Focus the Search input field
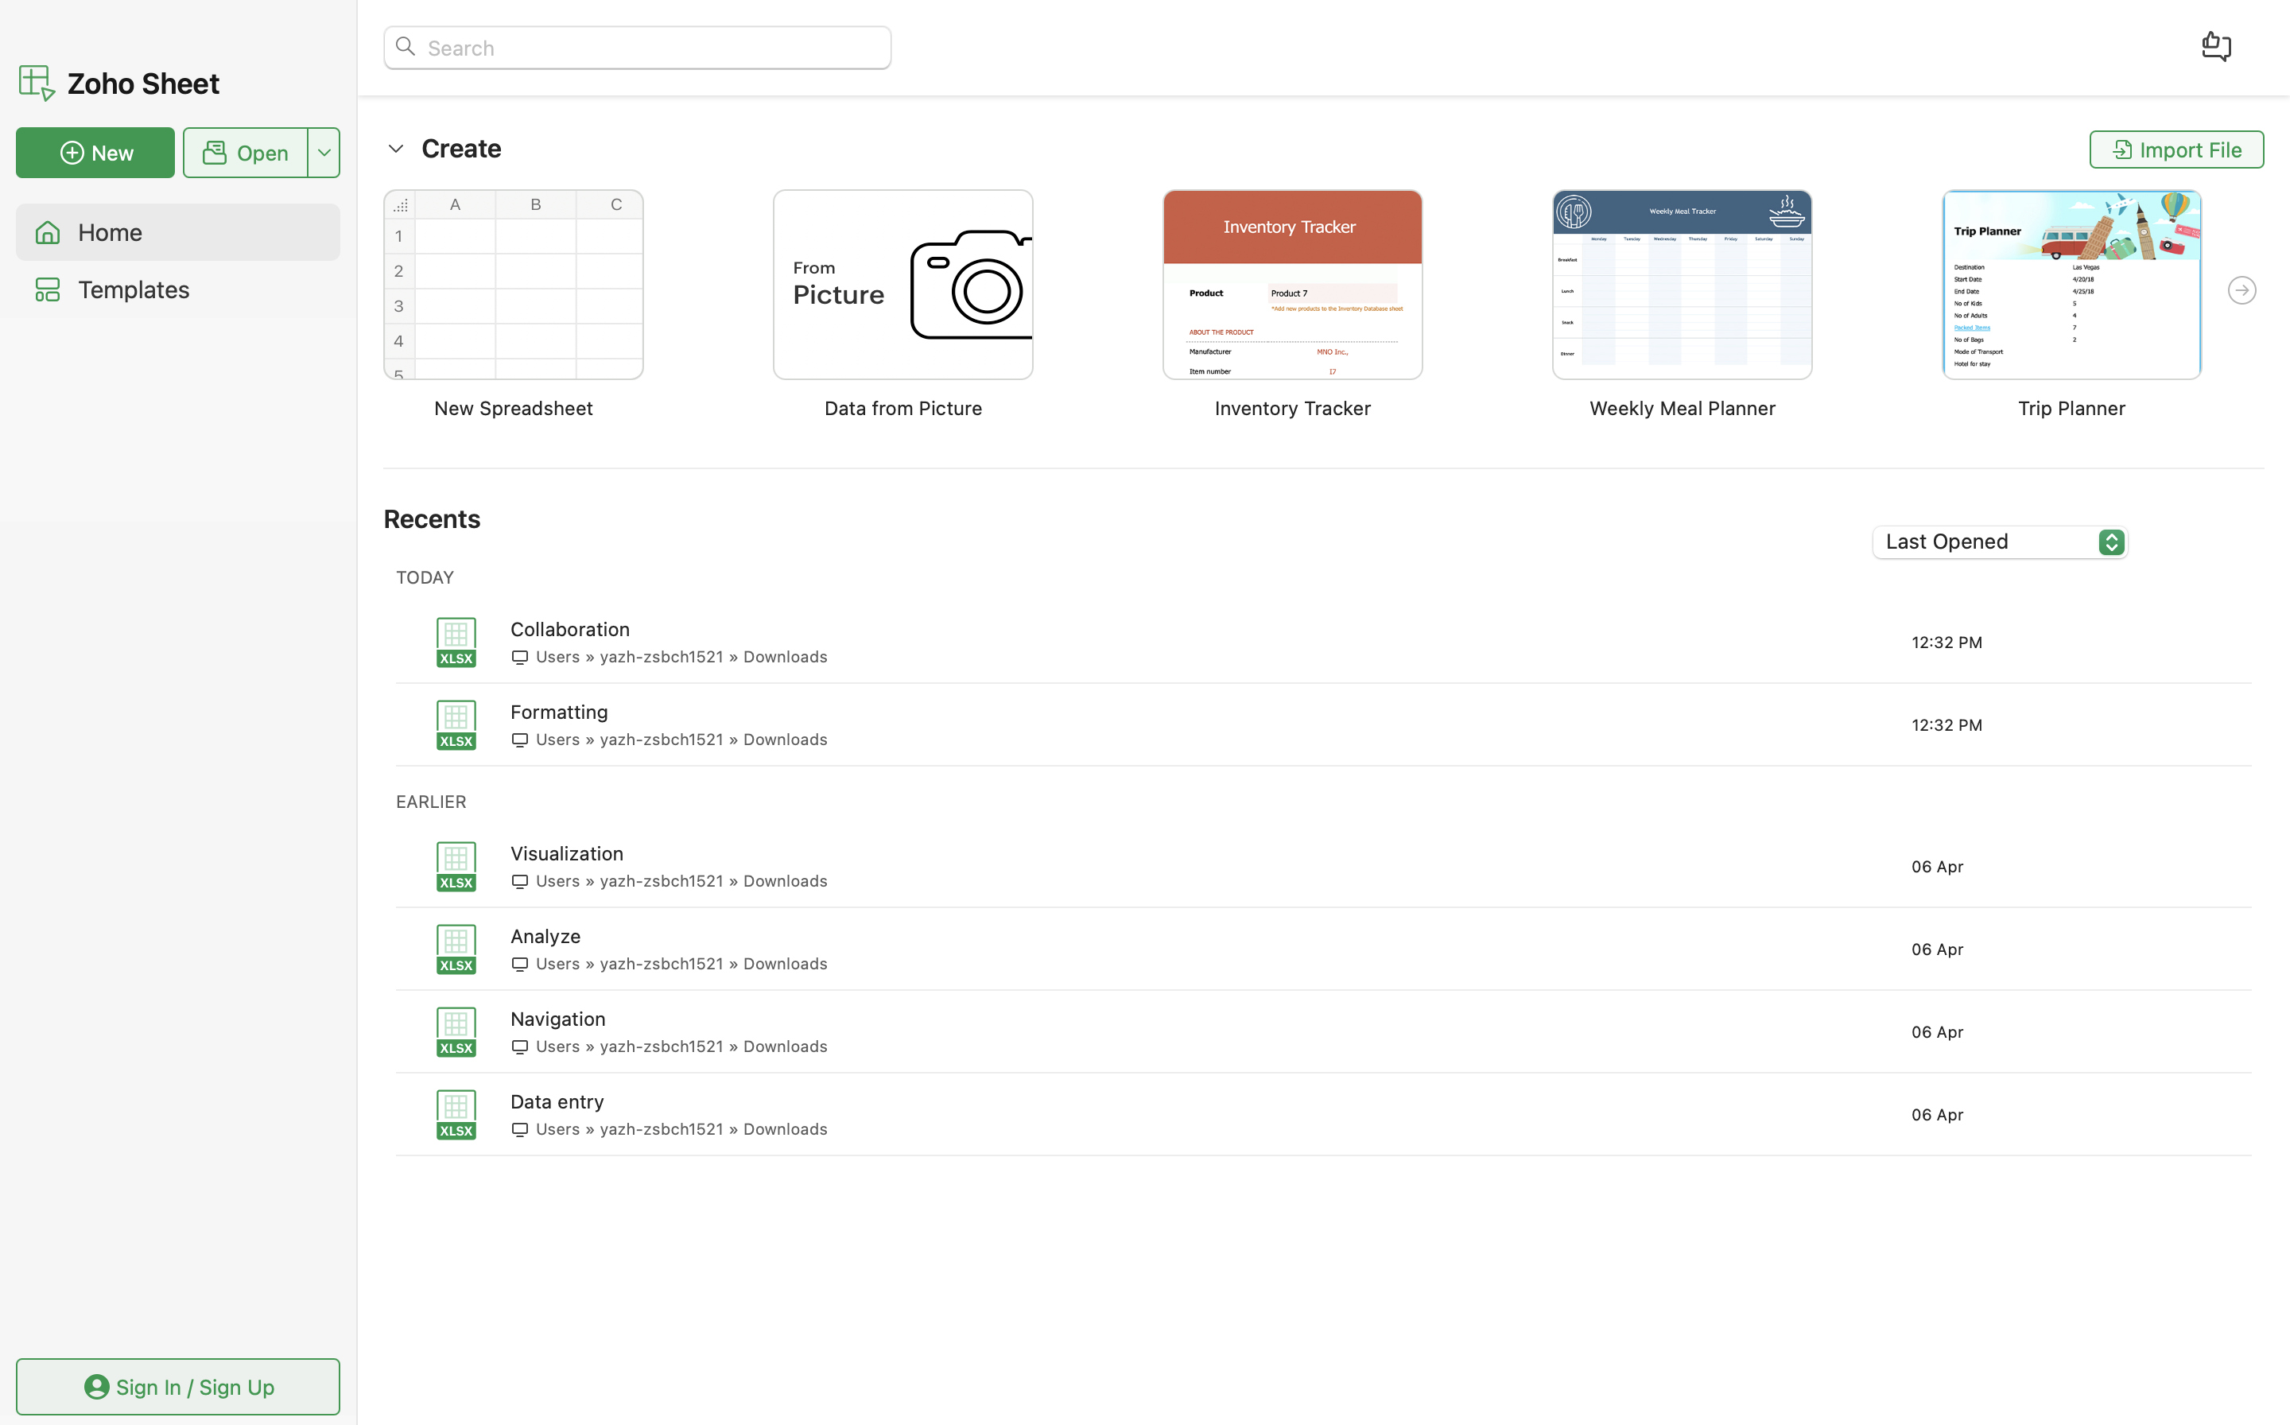This screenshot has width=2290, height=1425. pos(650,48)
